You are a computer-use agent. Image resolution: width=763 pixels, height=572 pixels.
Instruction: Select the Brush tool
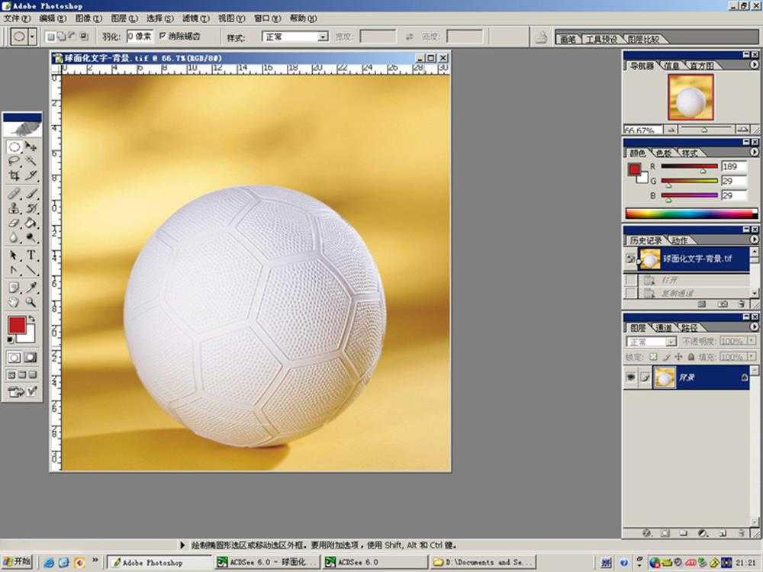click(31, 194)
